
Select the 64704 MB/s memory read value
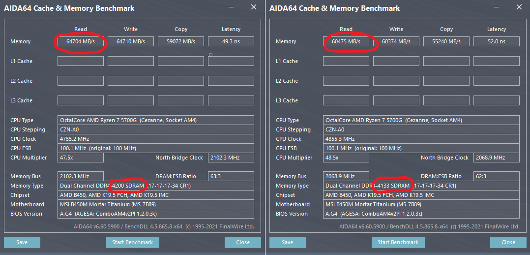(81, 42)
